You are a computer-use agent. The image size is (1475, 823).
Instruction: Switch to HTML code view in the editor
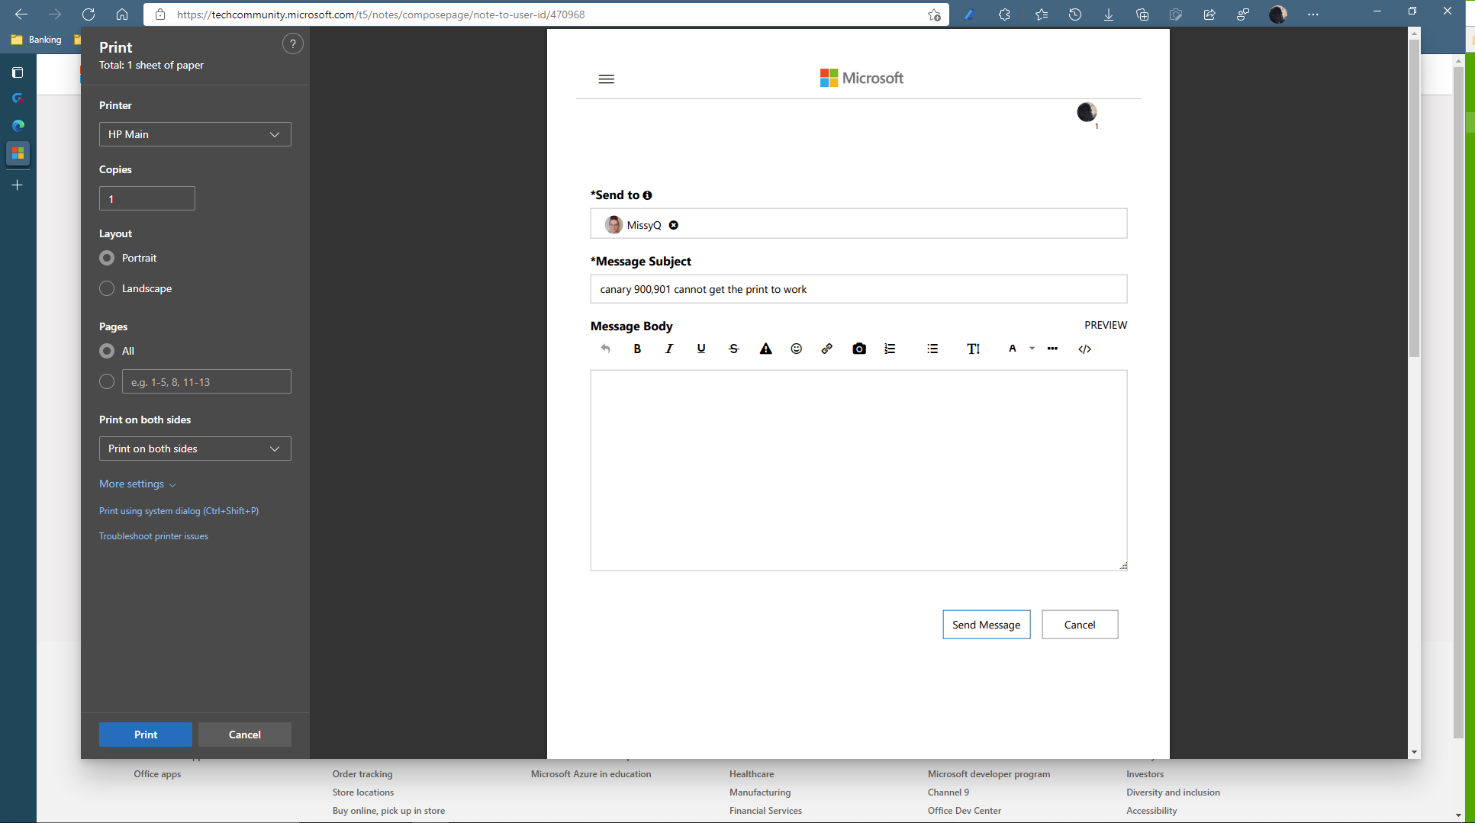(1084, 349)
